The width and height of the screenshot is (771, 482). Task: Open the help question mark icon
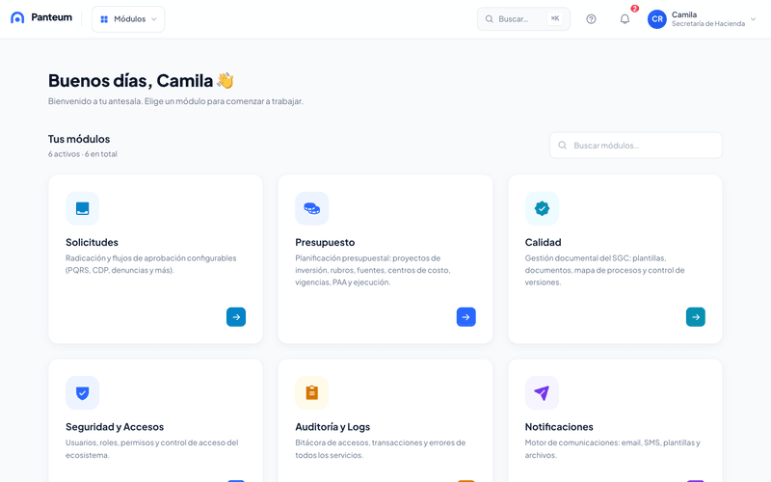(591, 18)
